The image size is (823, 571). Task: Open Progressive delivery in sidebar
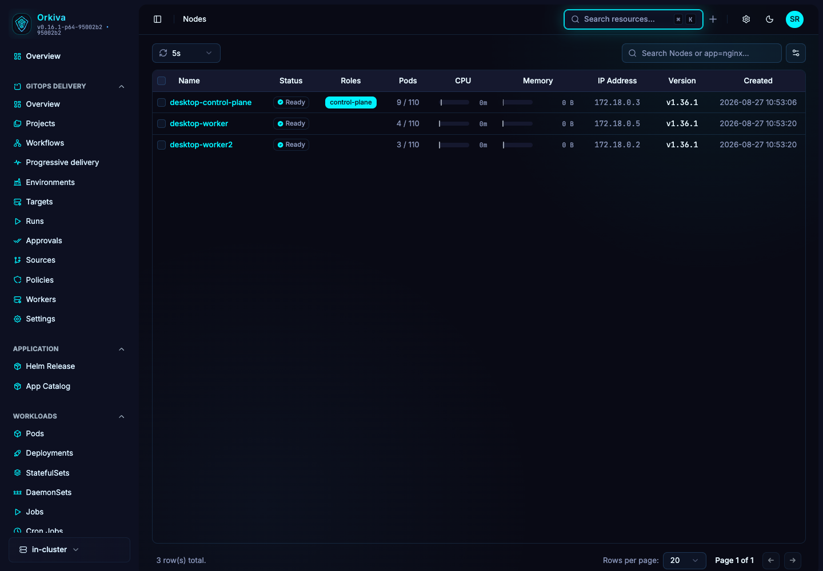tap(62, 163)
